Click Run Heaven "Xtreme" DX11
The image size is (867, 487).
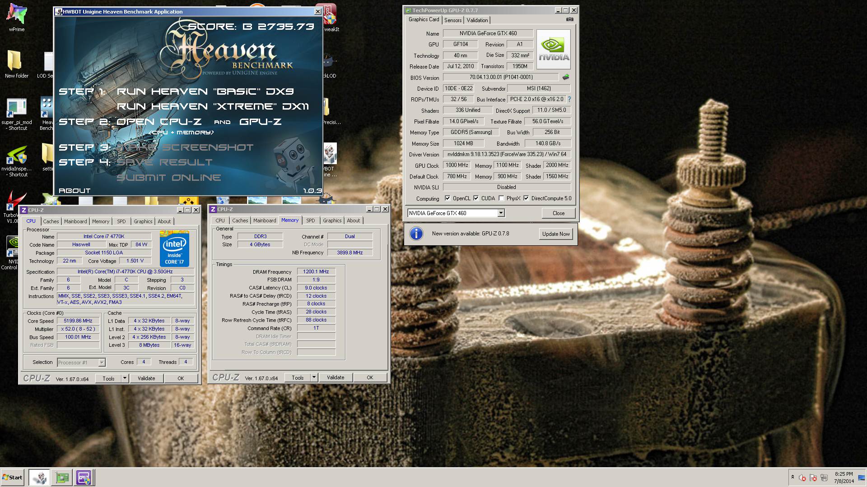coord(213,106)
